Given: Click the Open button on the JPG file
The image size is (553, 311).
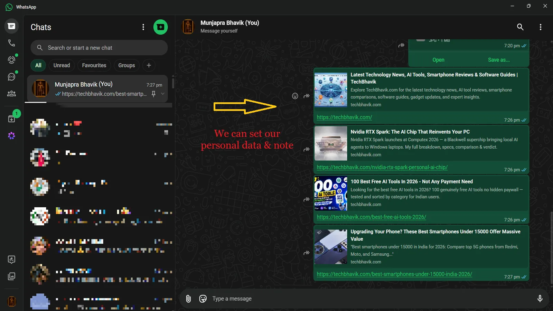Looking at the screenshot, I should (x=438, y=60).
